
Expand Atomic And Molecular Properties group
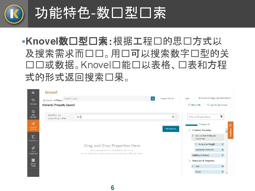tap(193, 135)
